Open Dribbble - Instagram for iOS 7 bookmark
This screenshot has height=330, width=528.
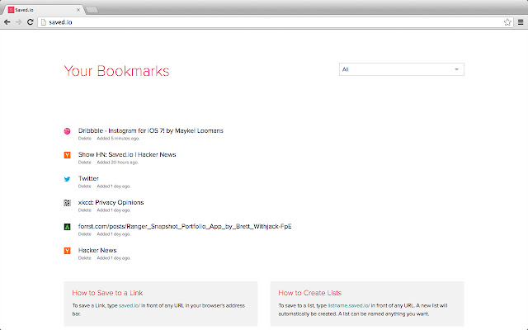pos(150,130)
